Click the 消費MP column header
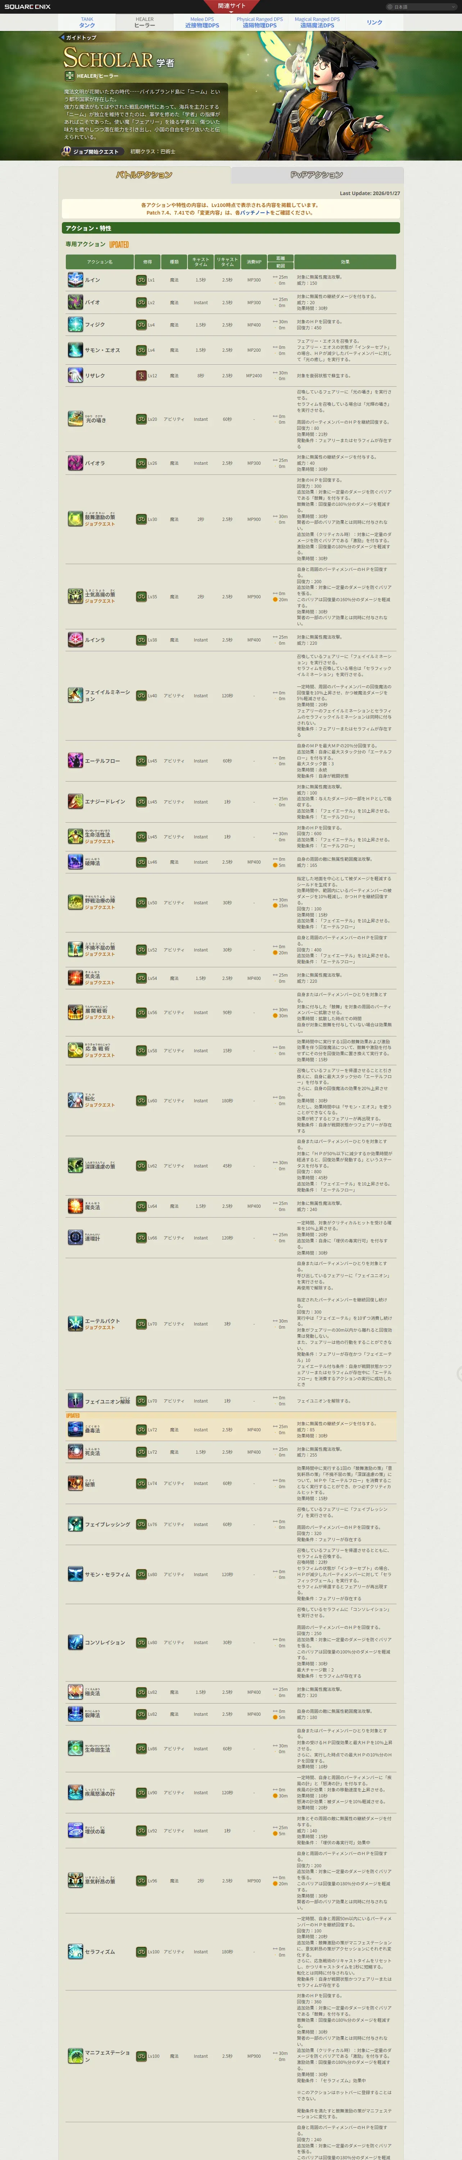The width and height of the screenshot is (462, 2160). [254, 262]
